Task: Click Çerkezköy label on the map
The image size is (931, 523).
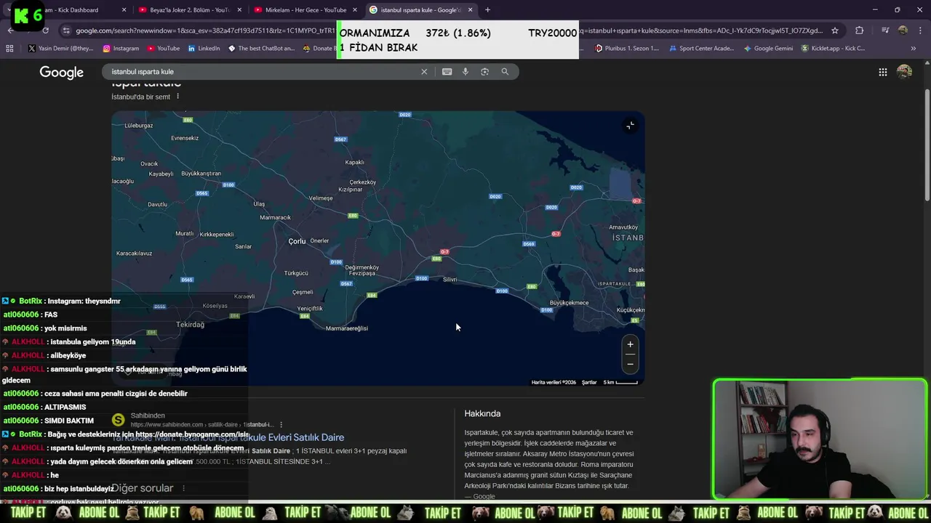Action: 363,182
